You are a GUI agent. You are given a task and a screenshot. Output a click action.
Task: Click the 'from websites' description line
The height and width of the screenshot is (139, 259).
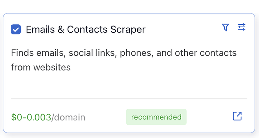41,67
